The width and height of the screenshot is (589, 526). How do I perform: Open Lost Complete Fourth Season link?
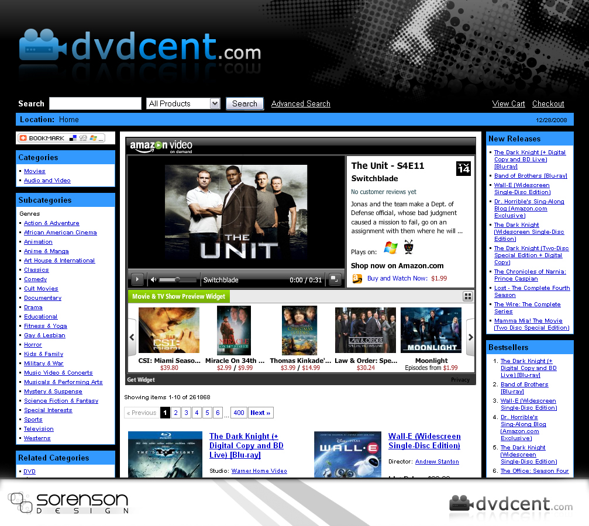(532, 292)
